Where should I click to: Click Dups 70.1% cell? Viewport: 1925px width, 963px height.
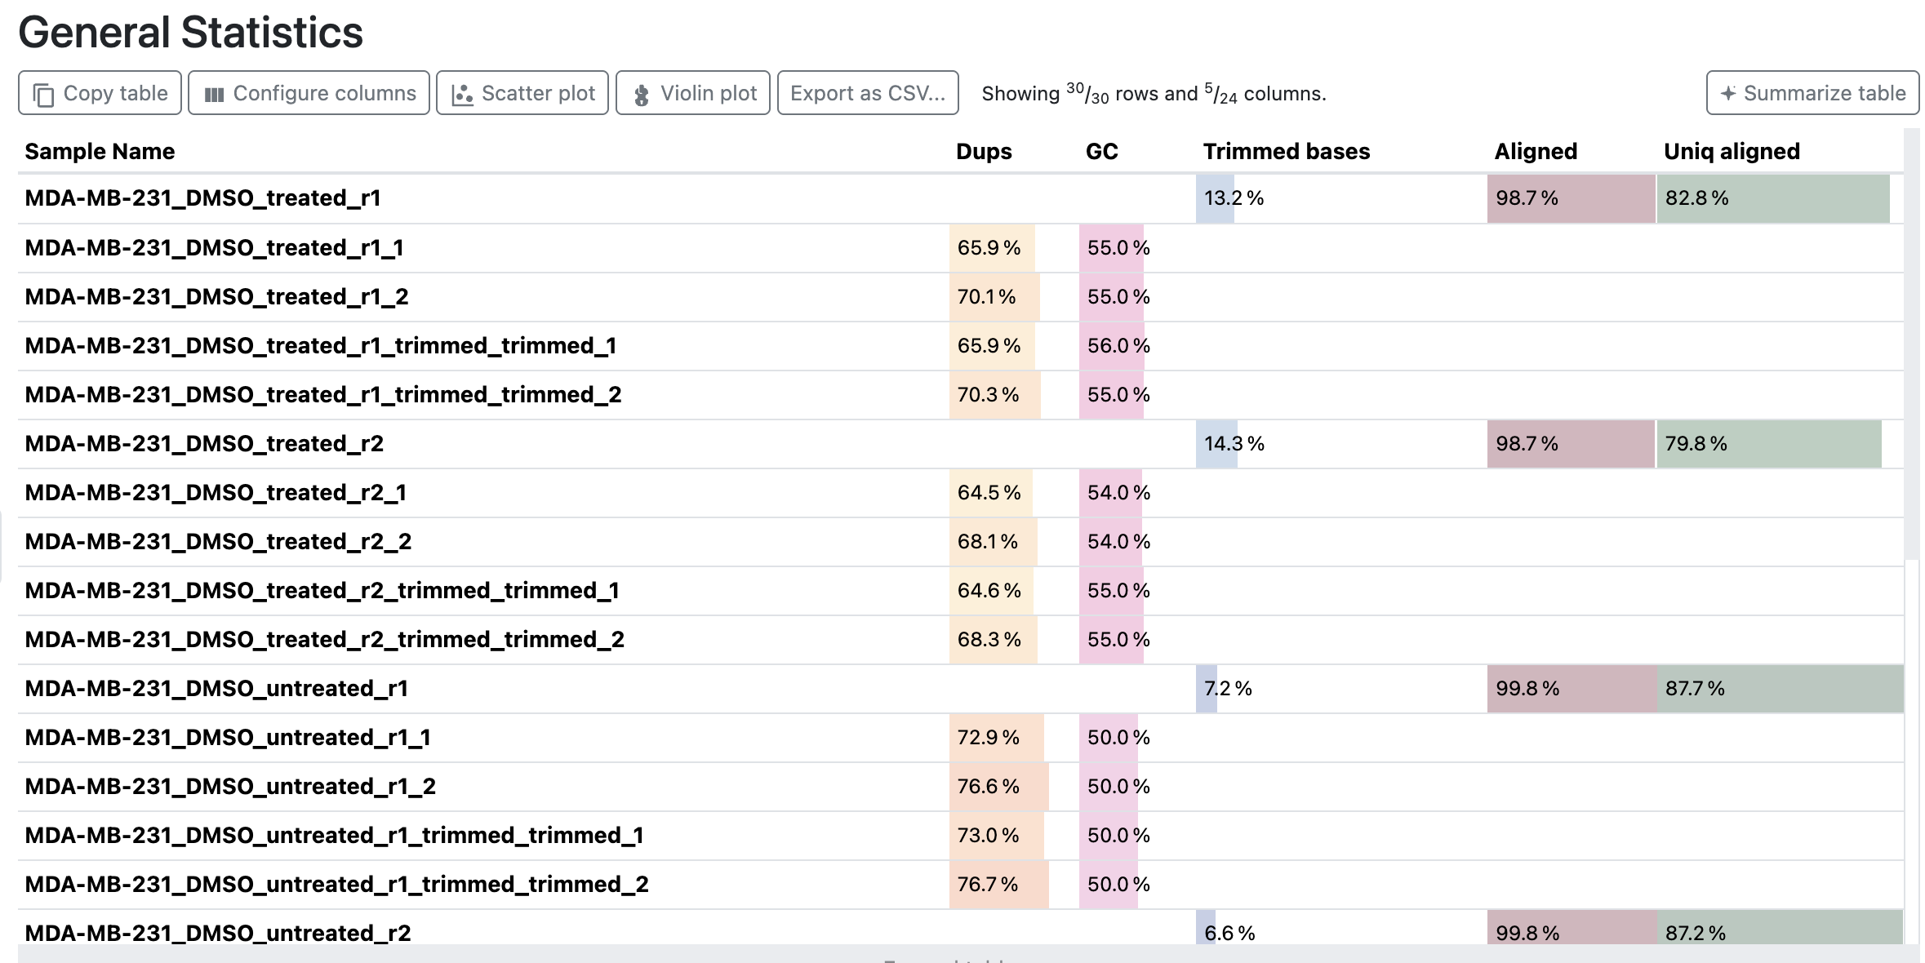[x=1012, y=297]
